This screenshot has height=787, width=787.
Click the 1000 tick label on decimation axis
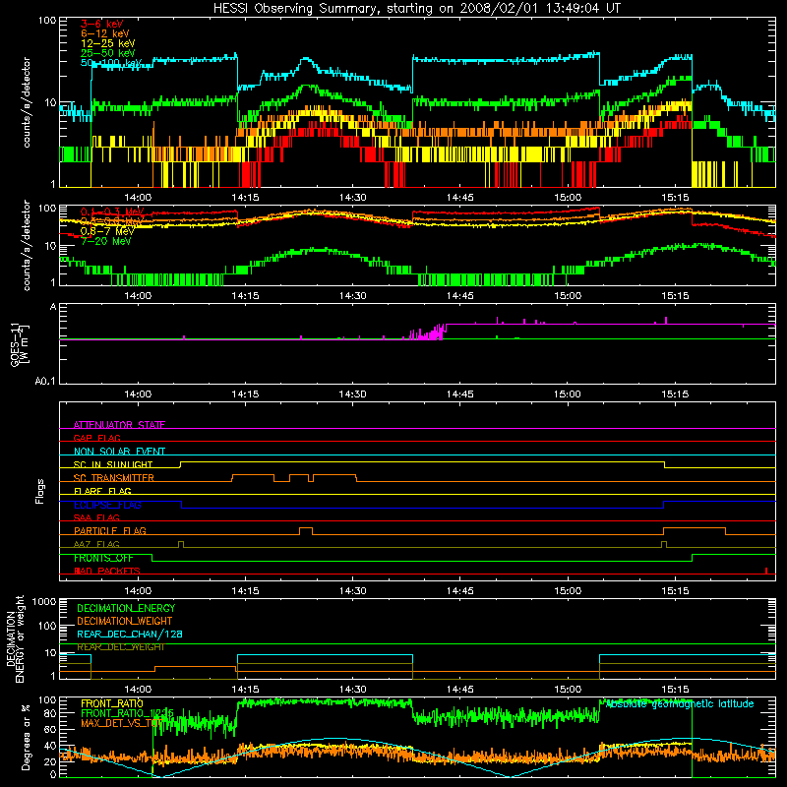point(44,602)
